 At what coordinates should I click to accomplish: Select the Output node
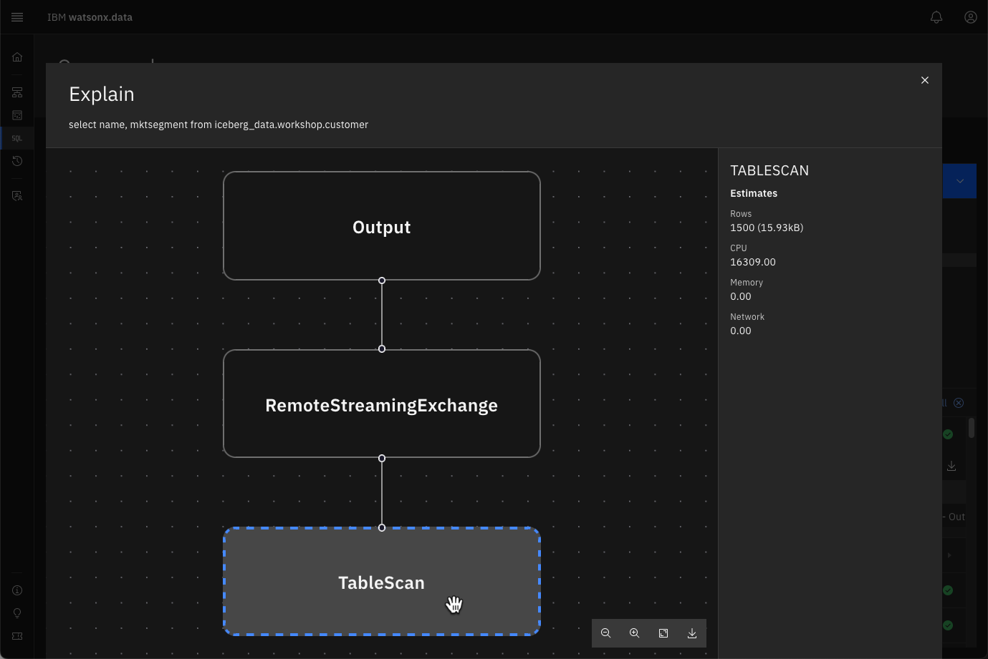[x=382, y=225]
